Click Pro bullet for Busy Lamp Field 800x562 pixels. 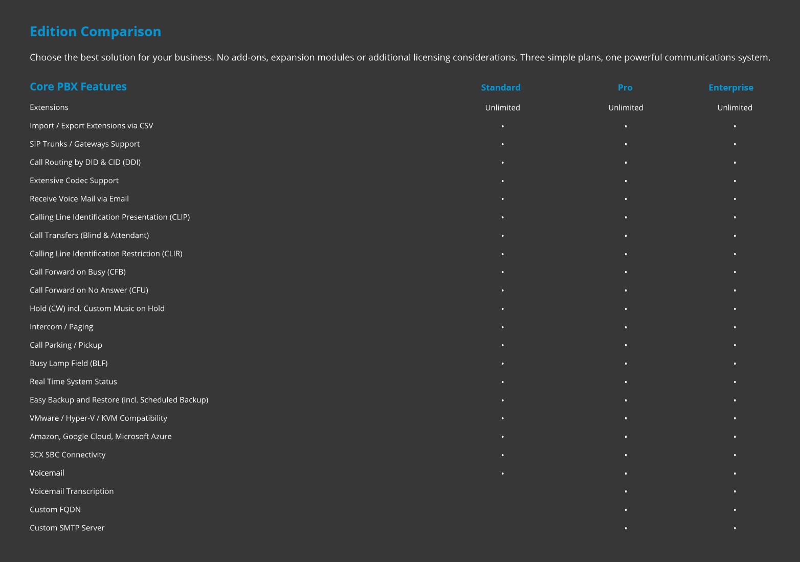pyautogui.click(x=626, y=364)
